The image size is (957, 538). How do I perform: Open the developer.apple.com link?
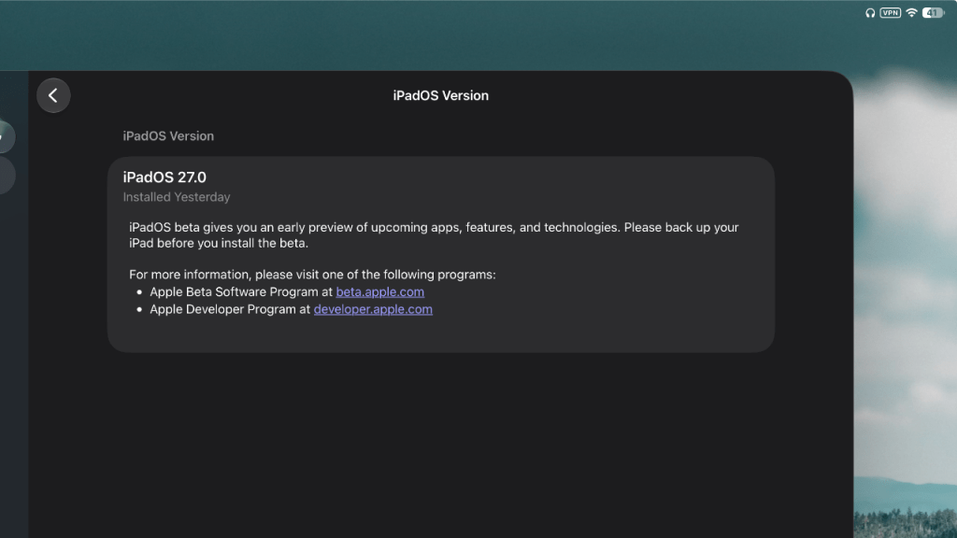[x=373, y=309]
